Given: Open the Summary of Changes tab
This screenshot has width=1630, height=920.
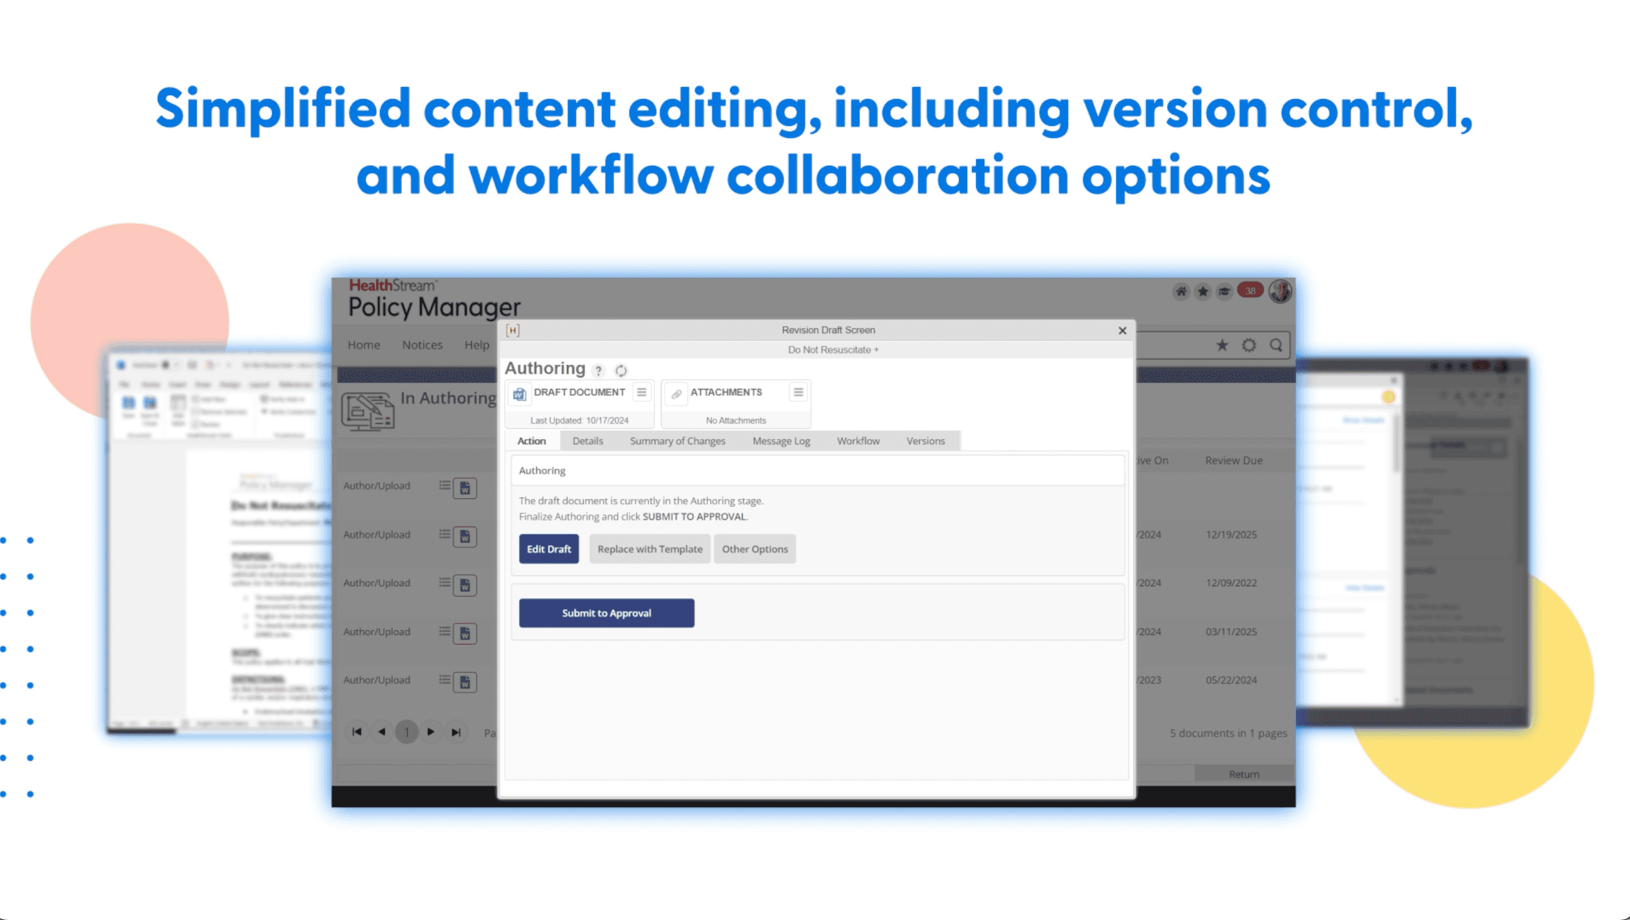Looking at the screenshot, I should [677, 441].
